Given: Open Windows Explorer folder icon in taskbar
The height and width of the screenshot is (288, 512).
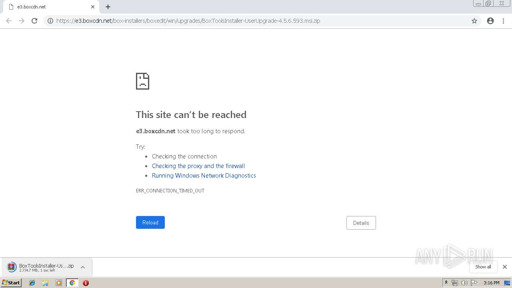Looking at the screenshot, I should pos(45,283).
